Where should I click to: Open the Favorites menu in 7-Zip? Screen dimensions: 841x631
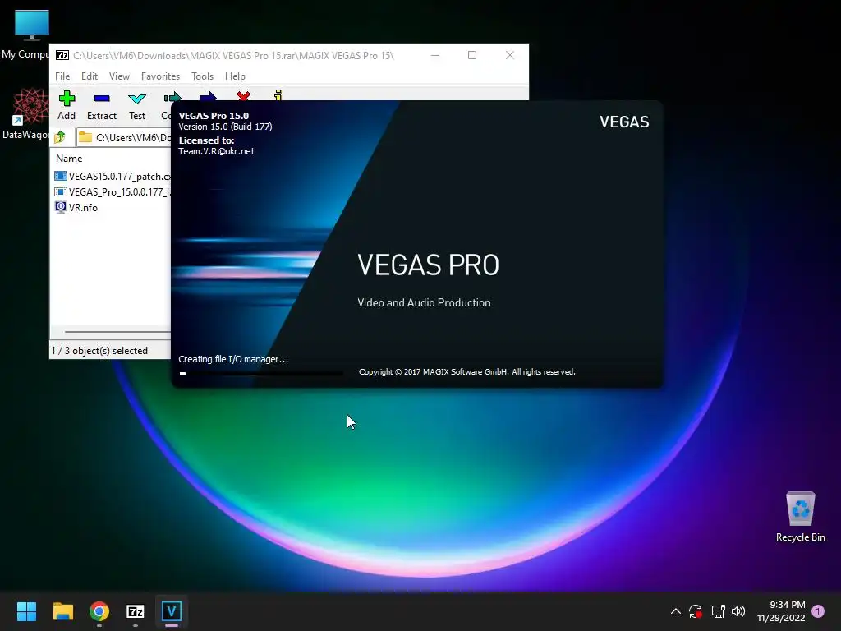tap(160, 76)
